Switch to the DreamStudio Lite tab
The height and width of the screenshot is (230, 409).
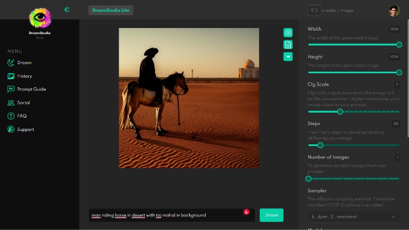110,10
